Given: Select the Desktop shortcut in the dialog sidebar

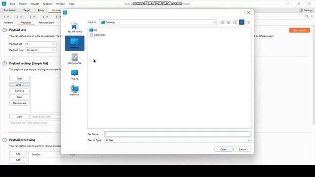Looking at the screenshot, I should click(x=74, y=43).
